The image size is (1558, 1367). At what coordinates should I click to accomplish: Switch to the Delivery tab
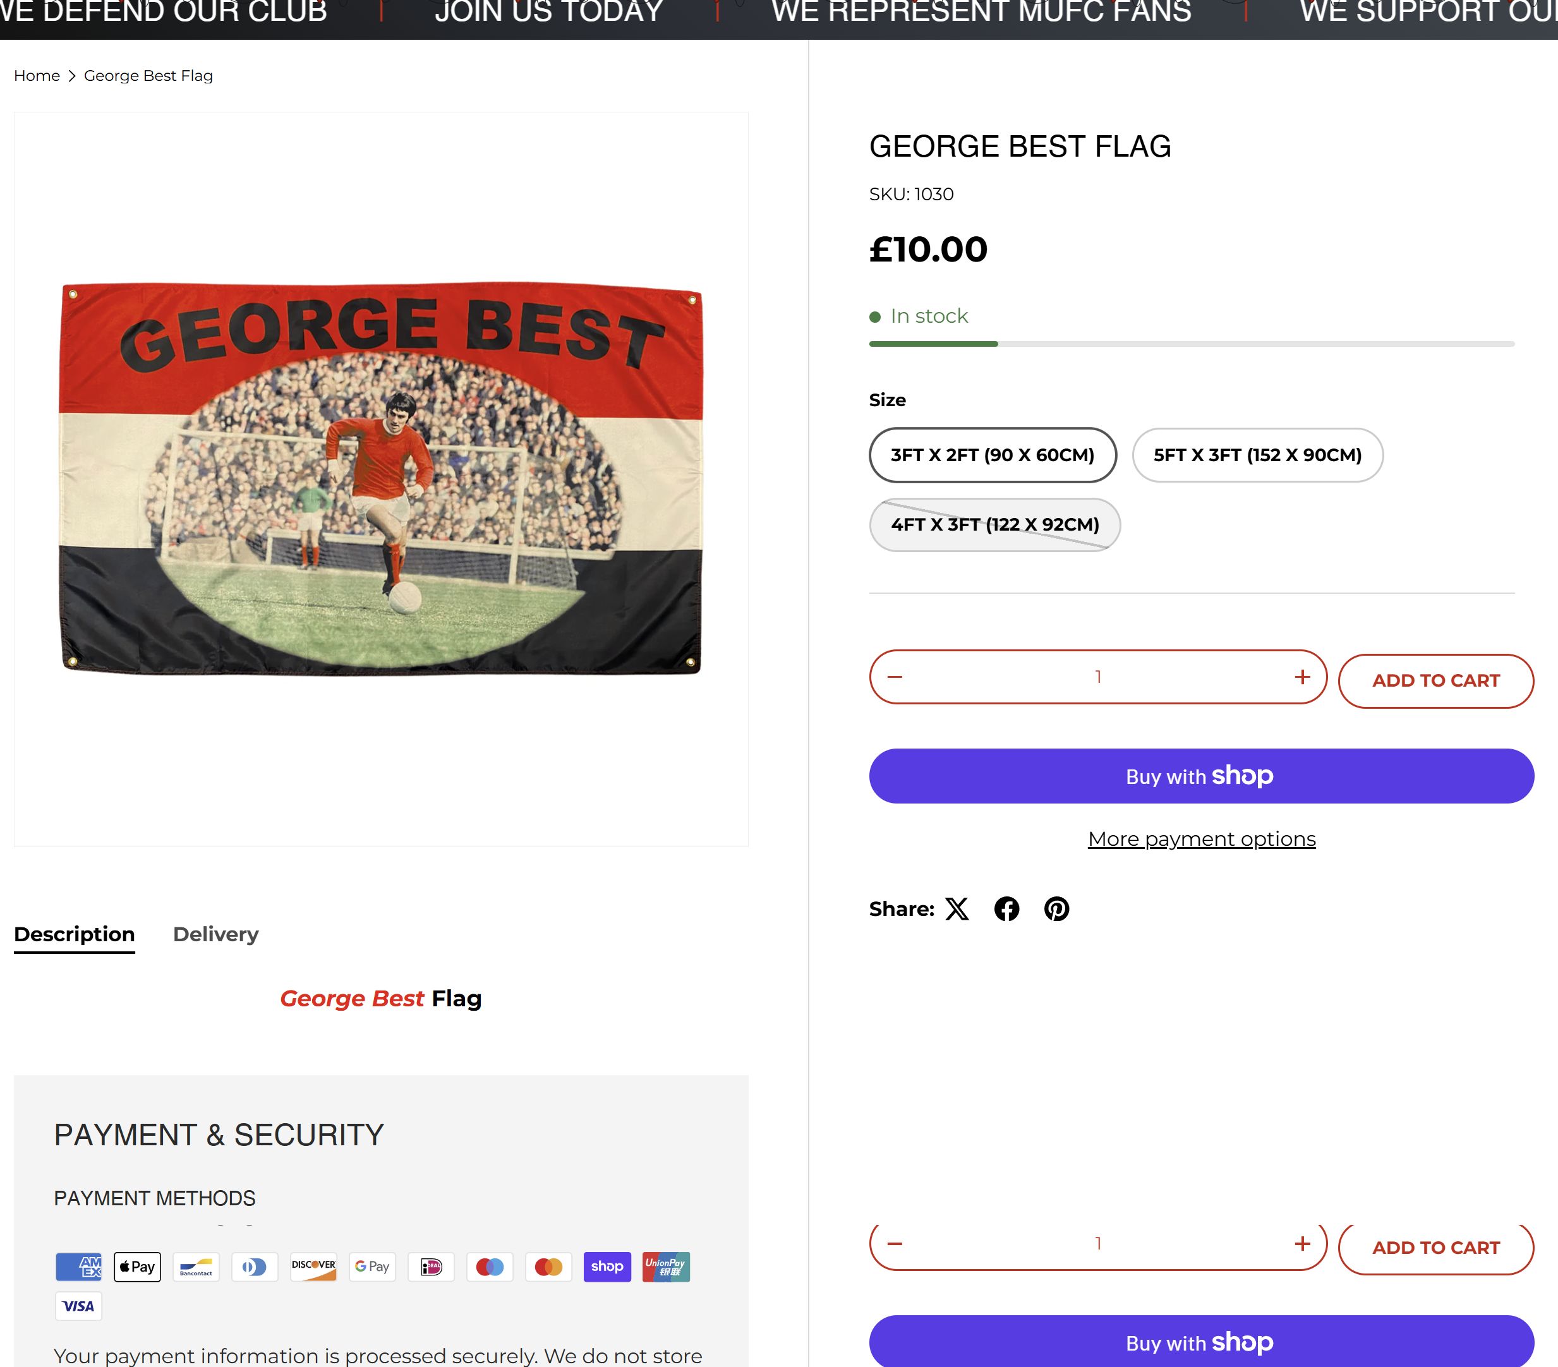point(215,934)
